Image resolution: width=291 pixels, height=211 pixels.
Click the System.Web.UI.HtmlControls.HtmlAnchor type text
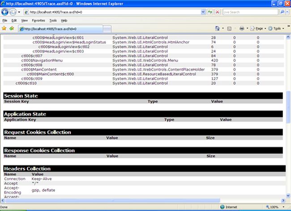point(151,42)
